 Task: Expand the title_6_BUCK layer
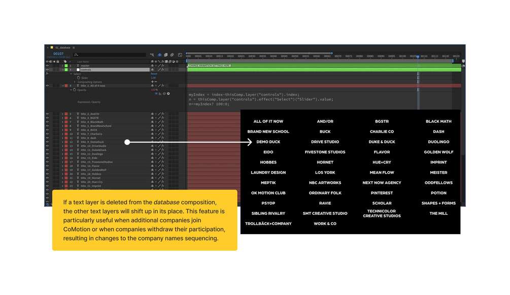point(63,130)
